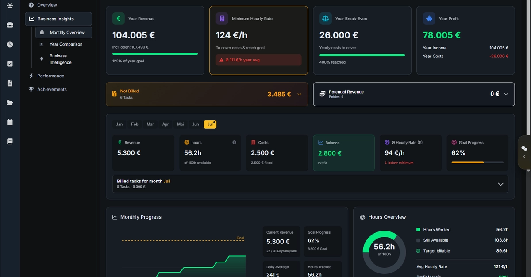The width and height of the screenshot is (531, 277).
Task: Click the scales icon on Year Break-Even
Action: click(x=326, y=19)
